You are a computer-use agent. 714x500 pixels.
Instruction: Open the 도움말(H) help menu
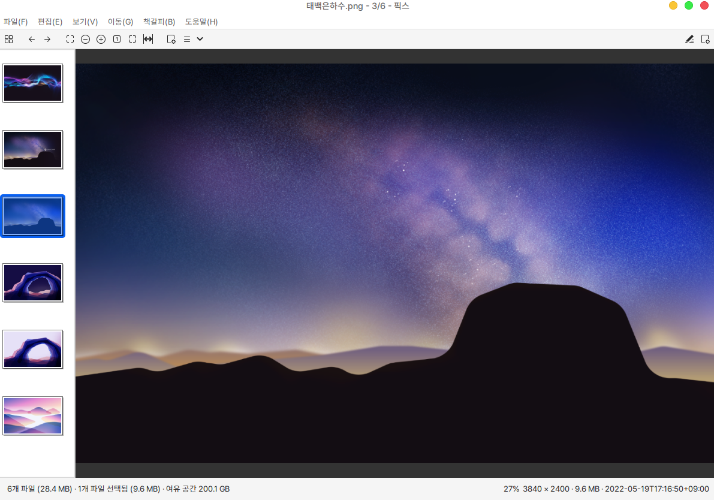point(201,22)
